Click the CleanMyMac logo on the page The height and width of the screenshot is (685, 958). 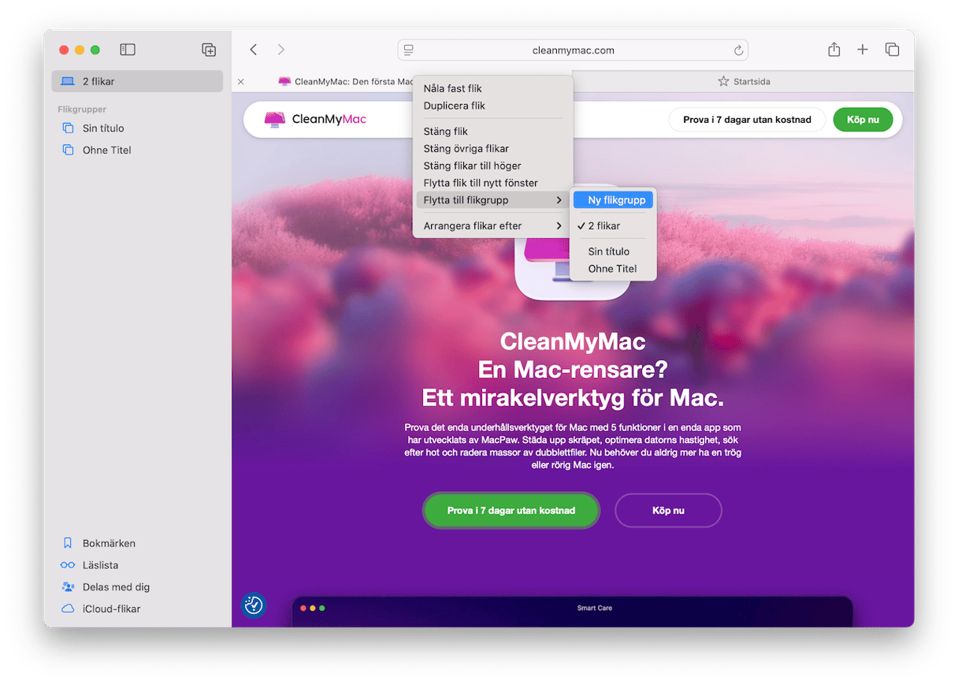316,120
